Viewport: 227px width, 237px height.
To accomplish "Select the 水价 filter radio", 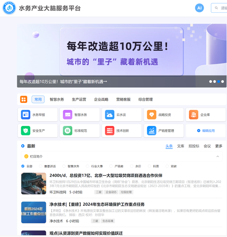I will coord(132,166).
